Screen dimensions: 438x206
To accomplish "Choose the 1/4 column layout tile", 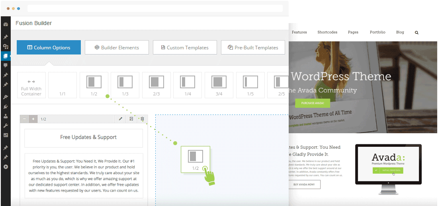I will click(x=188, y=85).
